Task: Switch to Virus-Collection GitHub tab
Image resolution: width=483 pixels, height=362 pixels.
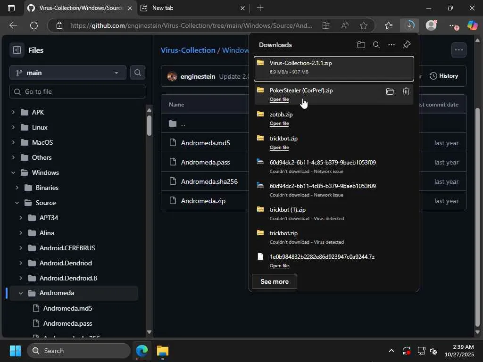Action: (x=80, y=8)
